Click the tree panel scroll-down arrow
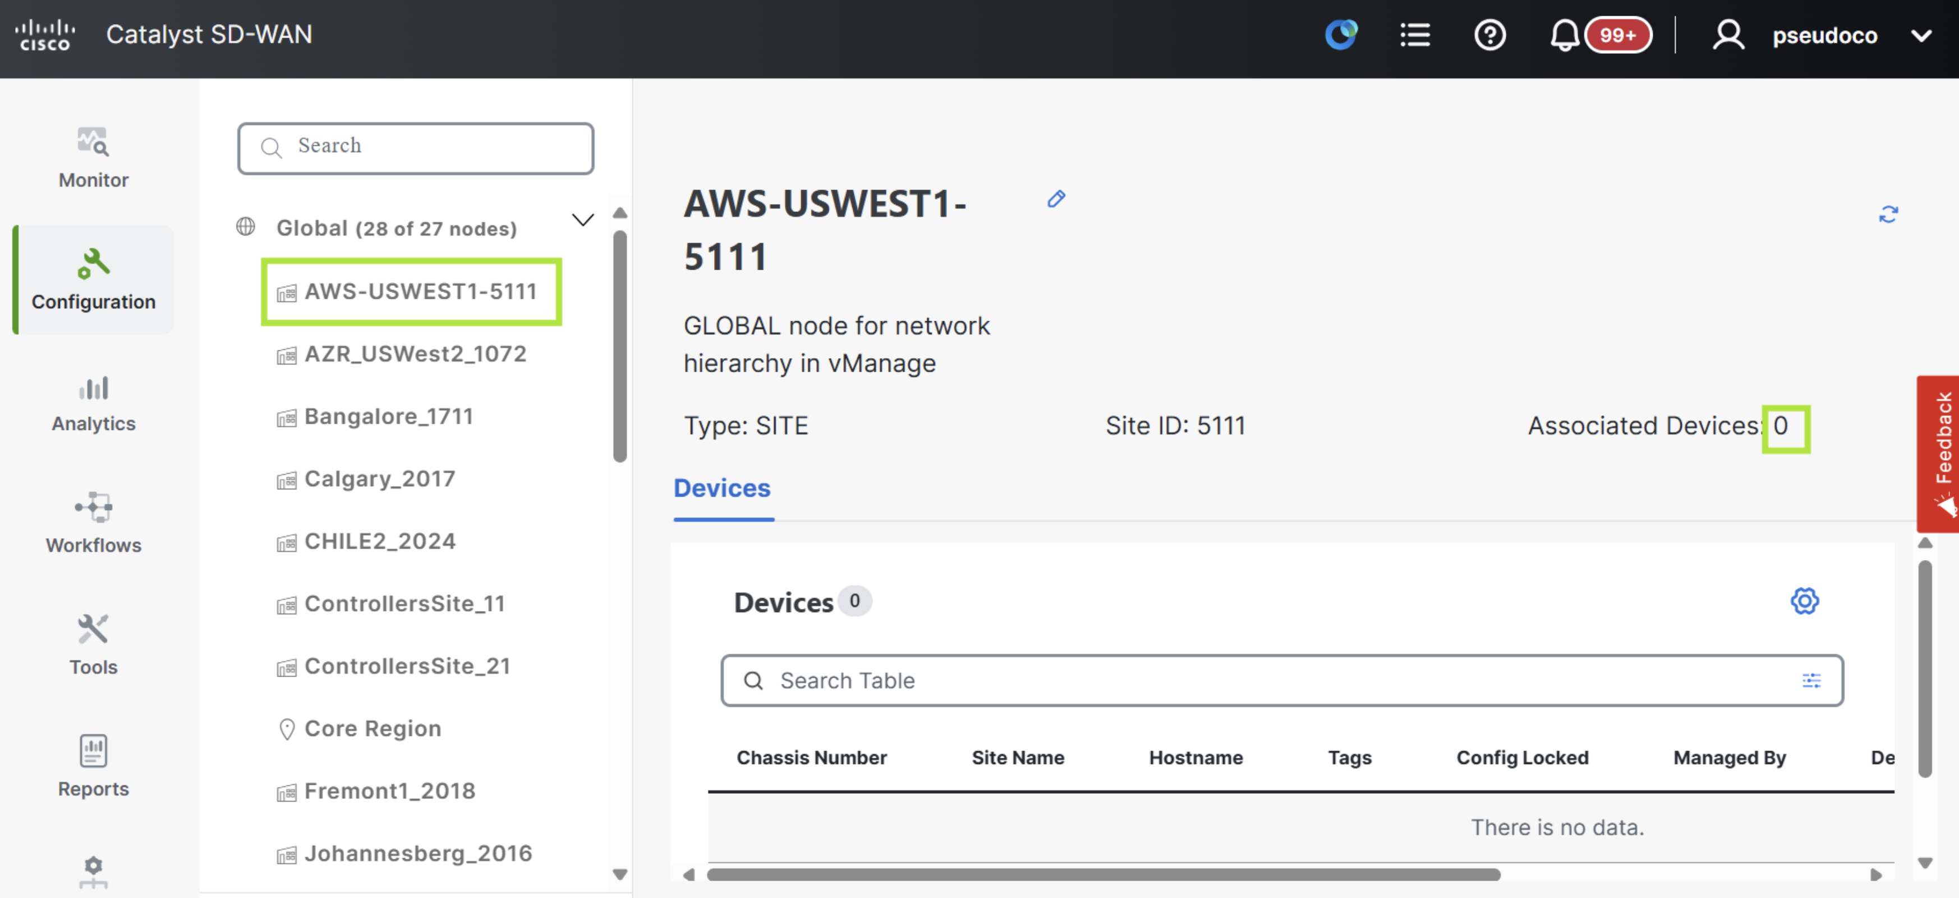The width and height of the screenshot is (1959, 898). click(x=620, y=874)
